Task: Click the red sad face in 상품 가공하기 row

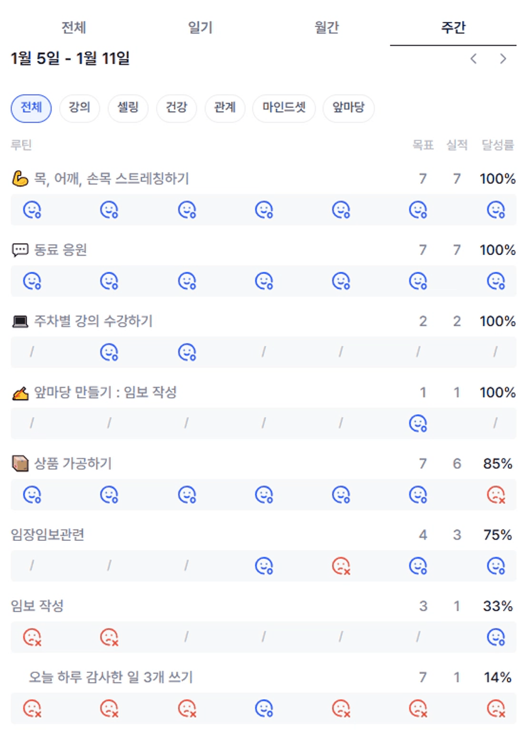Action: coord(496,495)
